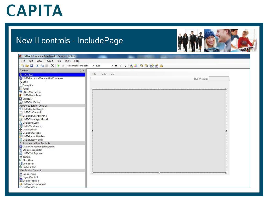The image size is (268, 201).
Task: Click the Stop square toolbar icon
Action: pos(63,66)
